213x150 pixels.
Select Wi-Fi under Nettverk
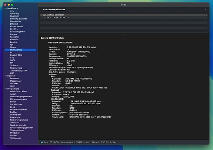pyautogui.click(x=13, y=86)
